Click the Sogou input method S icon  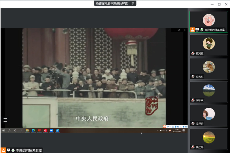[165, 127]
